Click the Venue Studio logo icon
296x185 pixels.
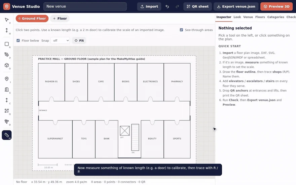coord(7,6)
